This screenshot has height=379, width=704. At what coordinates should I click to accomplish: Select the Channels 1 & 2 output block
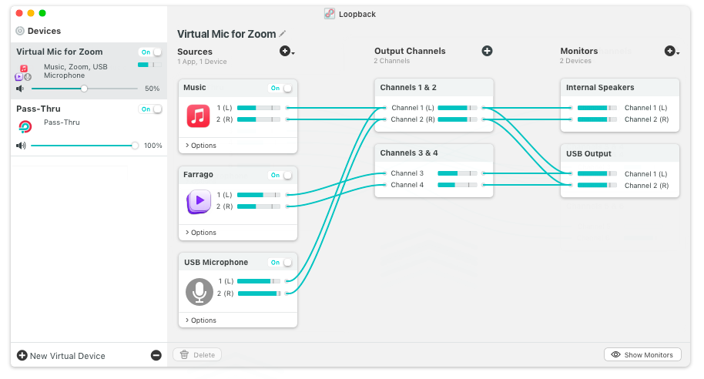tap(434, 105)
